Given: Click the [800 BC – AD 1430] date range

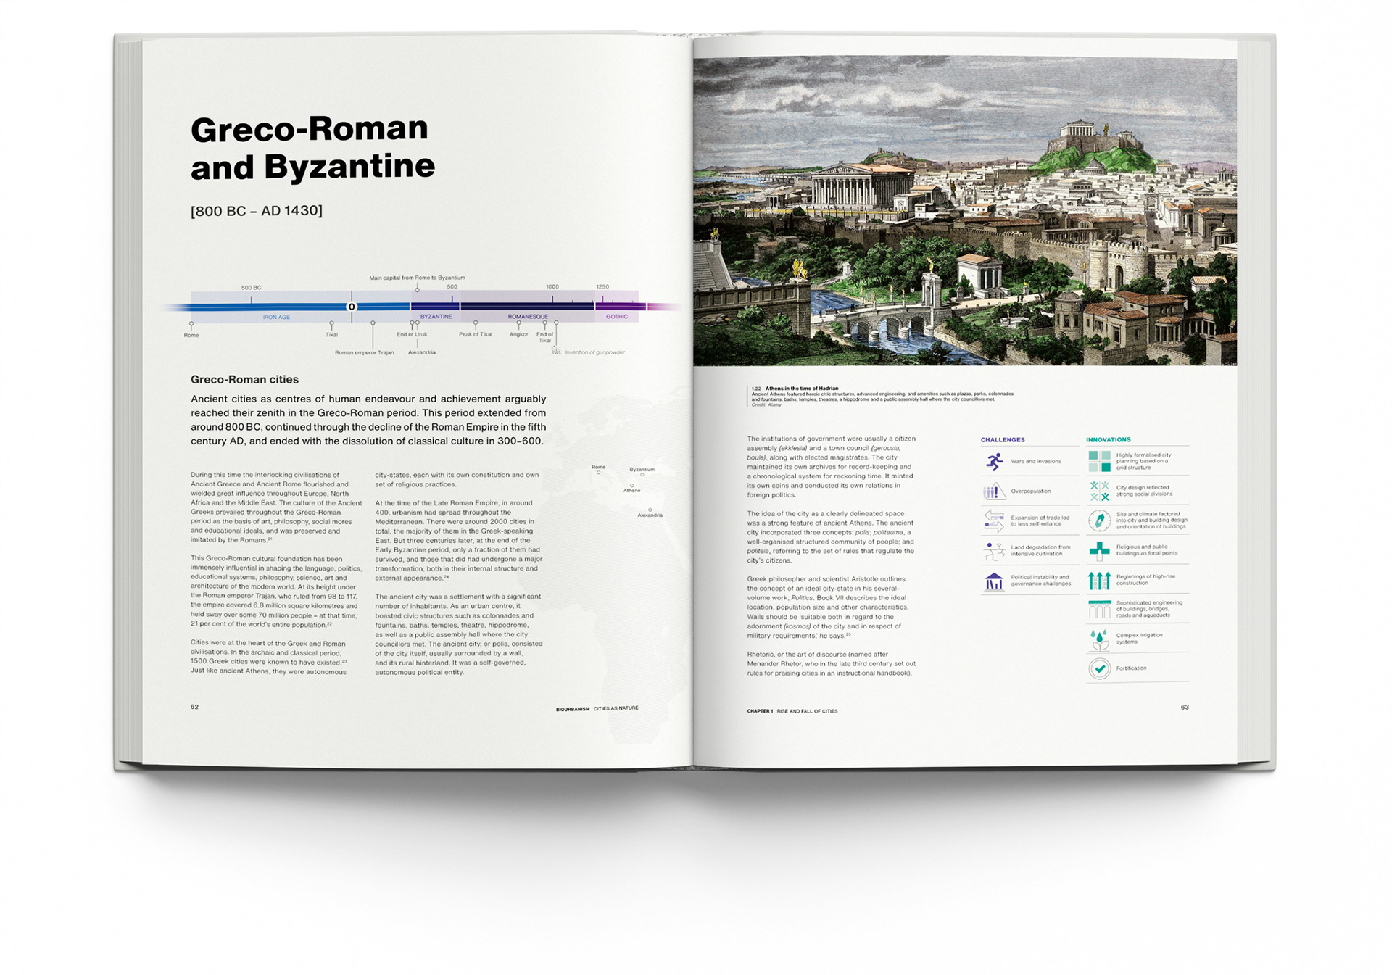Looking at the screenshot, I should tap(257, 210).
